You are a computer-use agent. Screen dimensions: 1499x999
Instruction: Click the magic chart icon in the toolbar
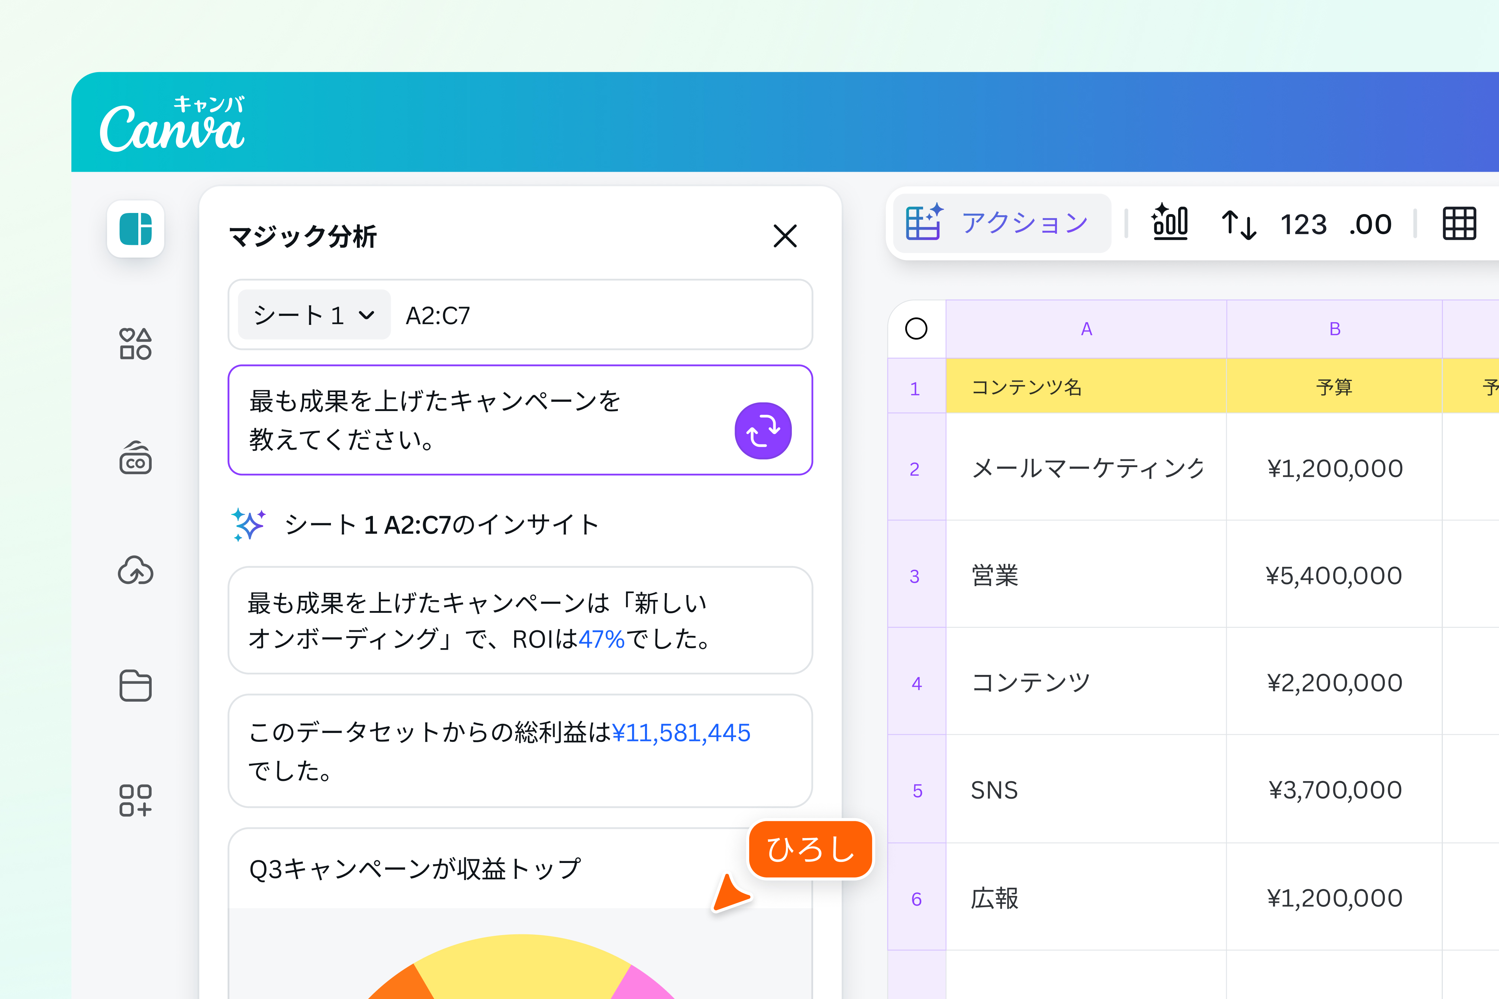click(1170, 222)
